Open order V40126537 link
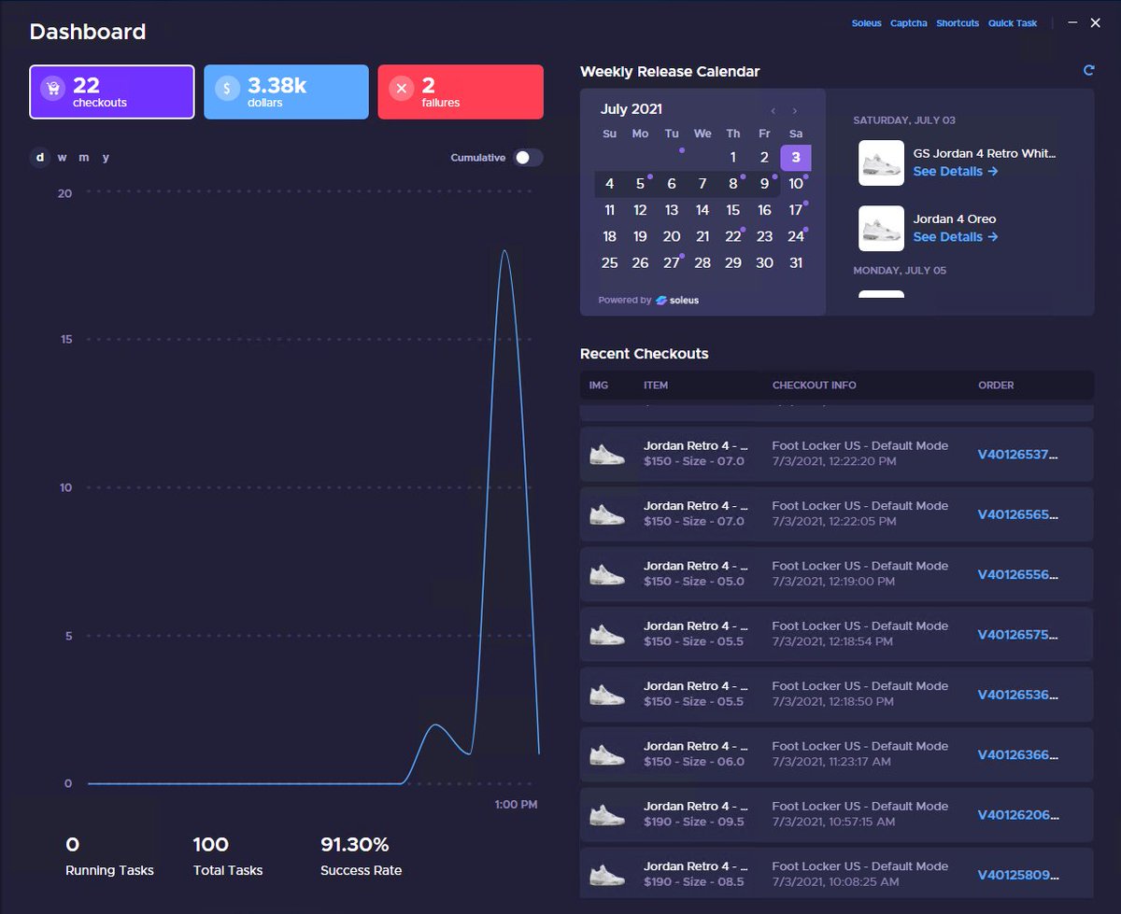 coord(1018,455)
